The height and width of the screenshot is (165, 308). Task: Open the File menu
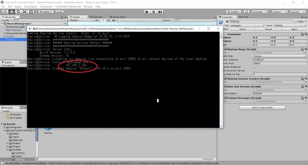[3, 7]
